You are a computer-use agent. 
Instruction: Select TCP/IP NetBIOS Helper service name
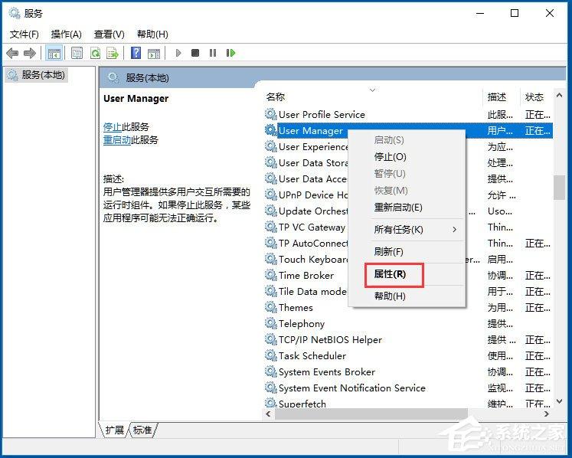(x=330, y=339)
